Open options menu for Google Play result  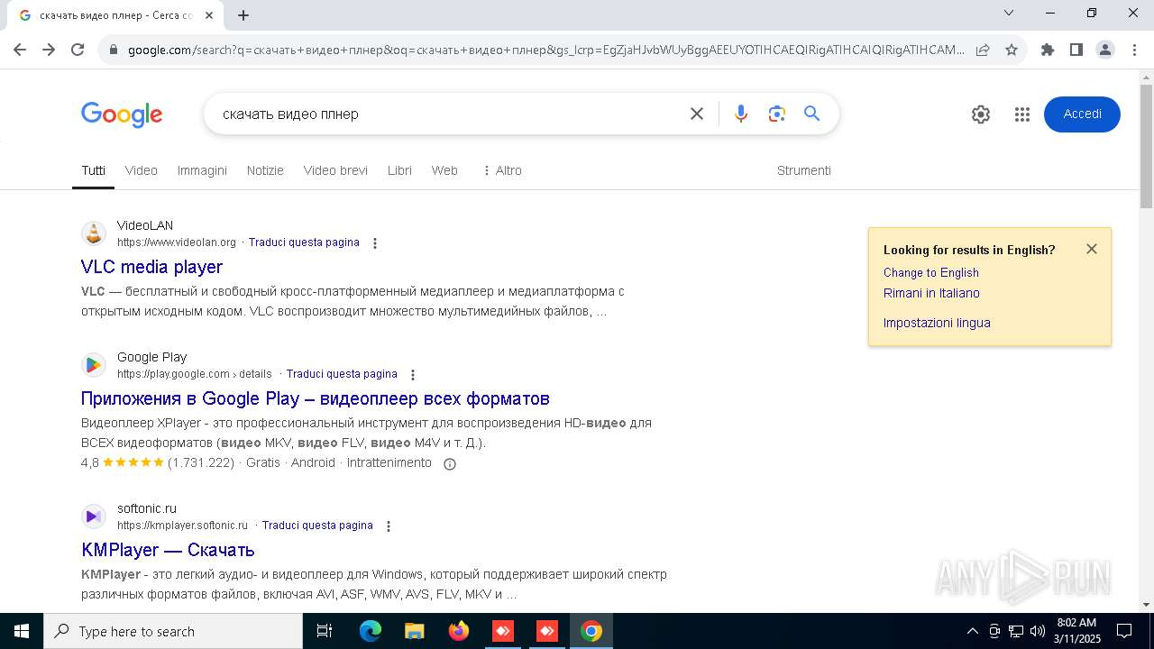pyautogui.click(x=413, y=375)
